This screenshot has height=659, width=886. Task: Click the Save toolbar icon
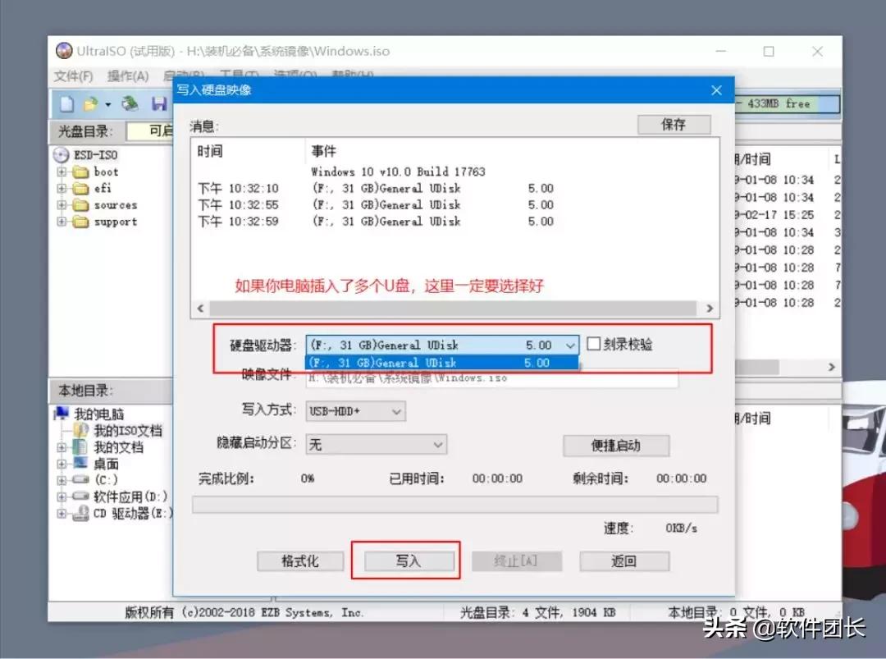click(x=158, y=103)
